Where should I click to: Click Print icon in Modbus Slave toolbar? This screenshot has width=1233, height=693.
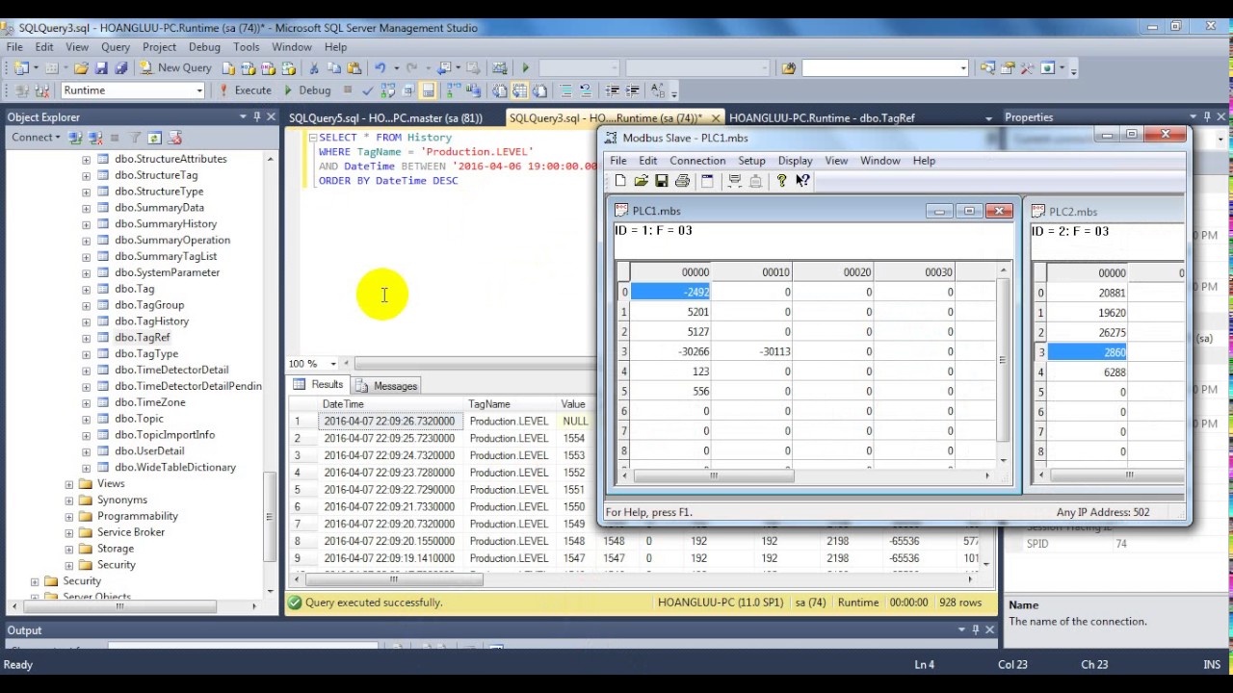(682, 181)
